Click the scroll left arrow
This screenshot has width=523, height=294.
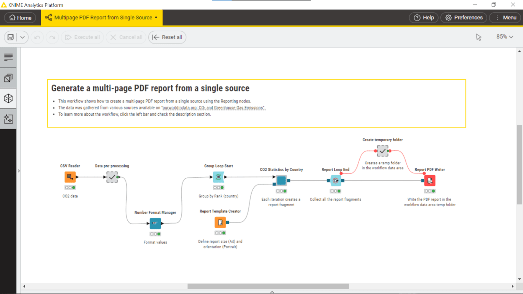click(24, 286)
